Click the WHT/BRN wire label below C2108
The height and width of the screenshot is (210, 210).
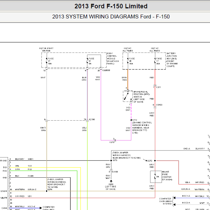(x=43, y=129)
